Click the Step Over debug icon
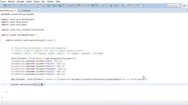 click(32, 6)
